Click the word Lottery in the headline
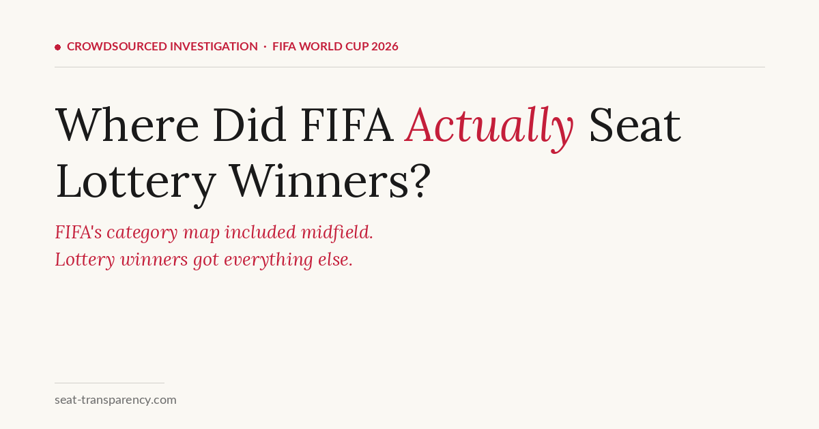Viewport: 819px width, 429px height. [x=136, y=180]
